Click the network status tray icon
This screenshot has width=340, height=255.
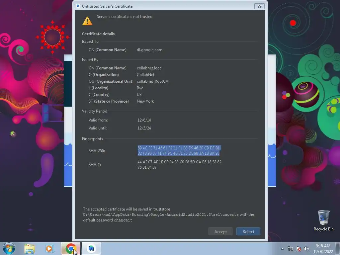pyautogui.click(x=290, y=249)
